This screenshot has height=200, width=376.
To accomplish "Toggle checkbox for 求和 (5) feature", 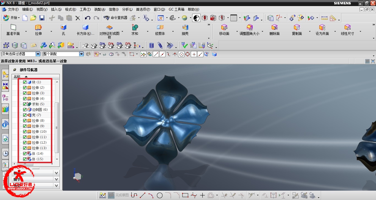I will 25,104.
